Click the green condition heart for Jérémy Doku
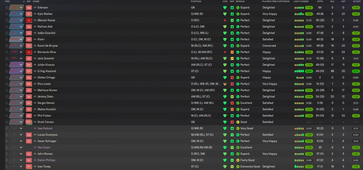Viewport: 363px width, 170px height. tap(225, 97)
